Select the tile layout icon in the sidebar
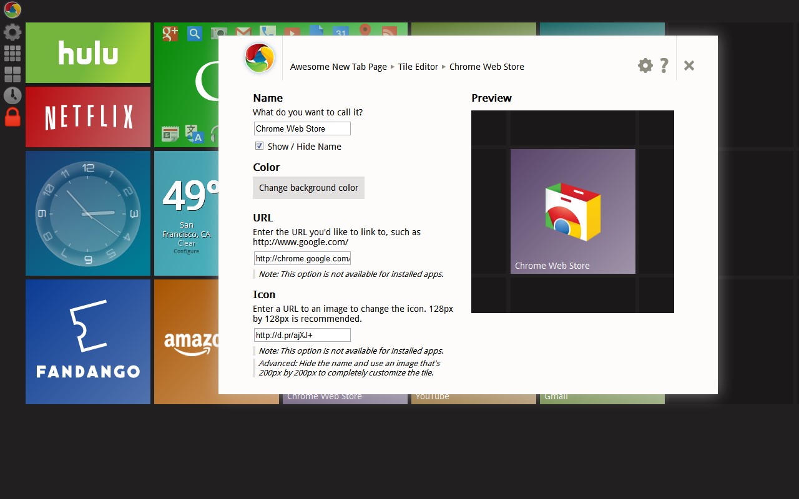The height and width of the screenshot is (499, 799). coord(12,74)
